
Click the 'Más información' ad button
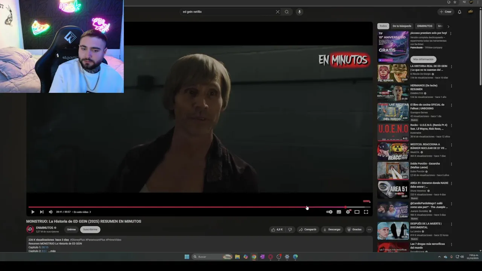423,59
